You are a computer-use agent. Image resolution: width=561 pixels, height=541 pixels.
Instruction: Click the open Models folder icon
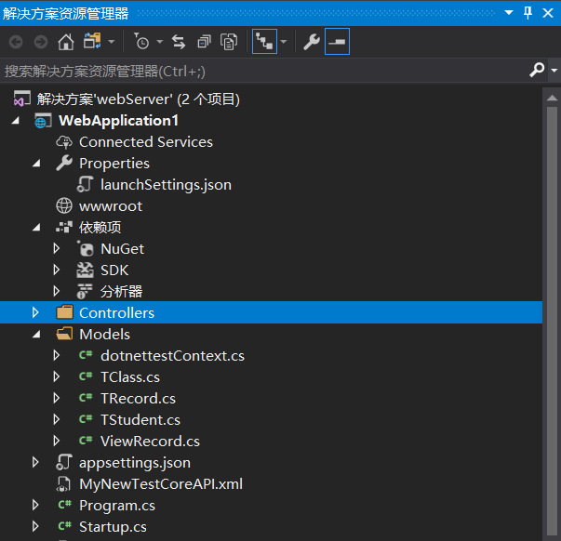pyautogui.click(x=64, y=334)
